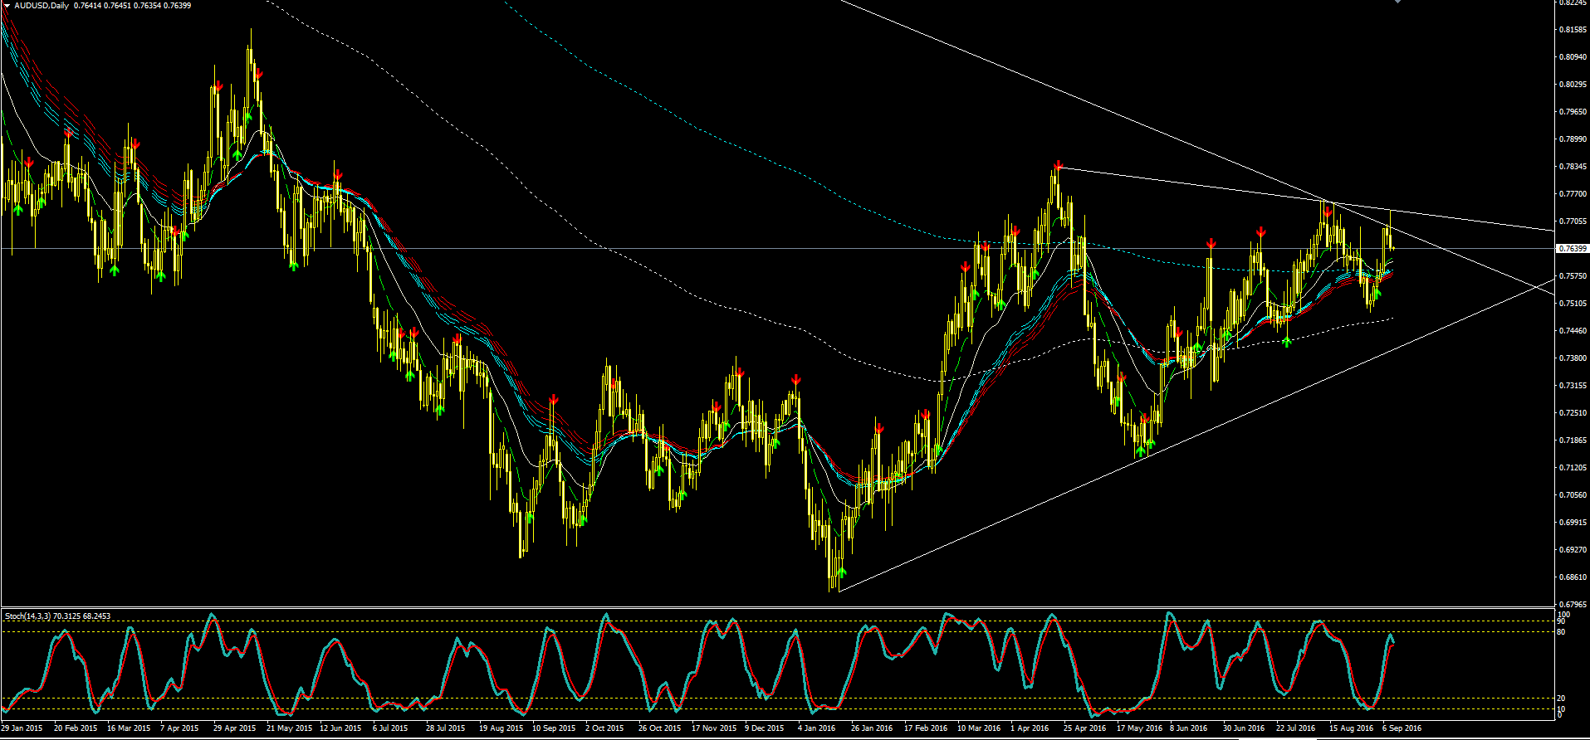The width and height of the screenshot is (1590, 740).
Task: Click the 17 May 2016 date label
Action: pyautogui.click(x=1139, y=728)
